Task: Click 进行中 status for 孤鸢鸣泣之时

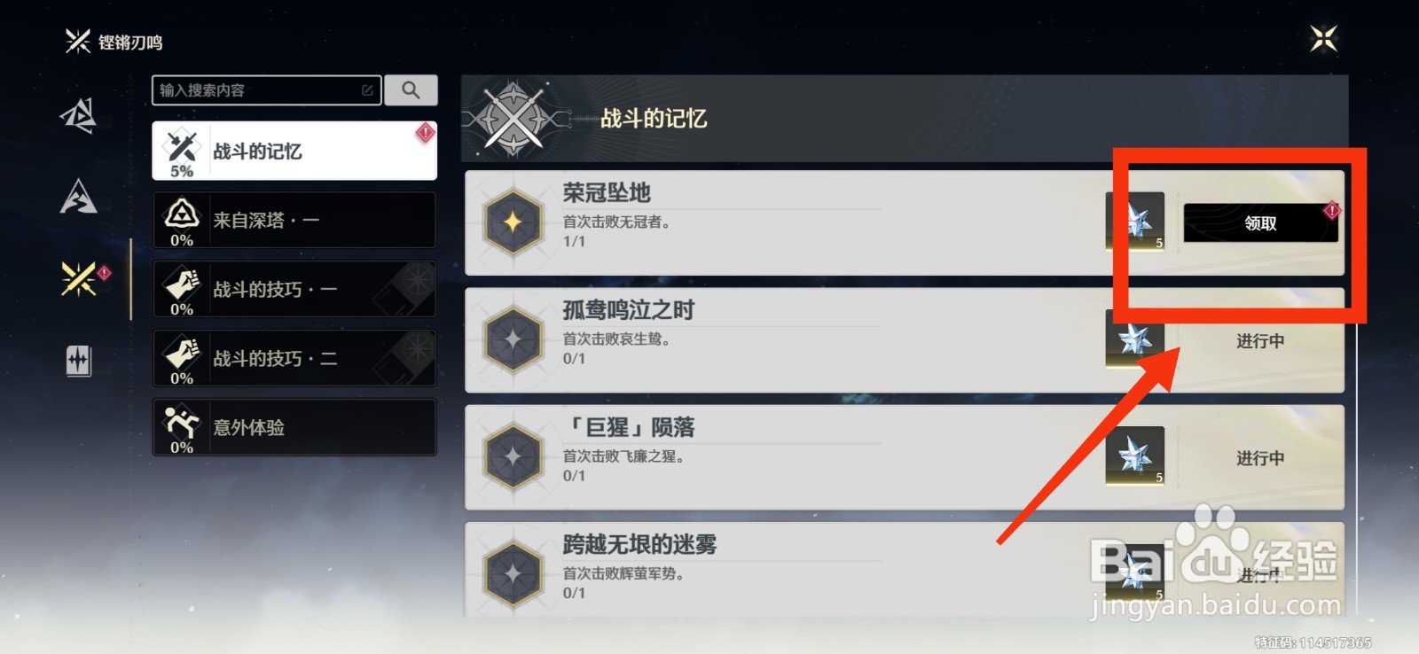Action: click(1260, 340)
